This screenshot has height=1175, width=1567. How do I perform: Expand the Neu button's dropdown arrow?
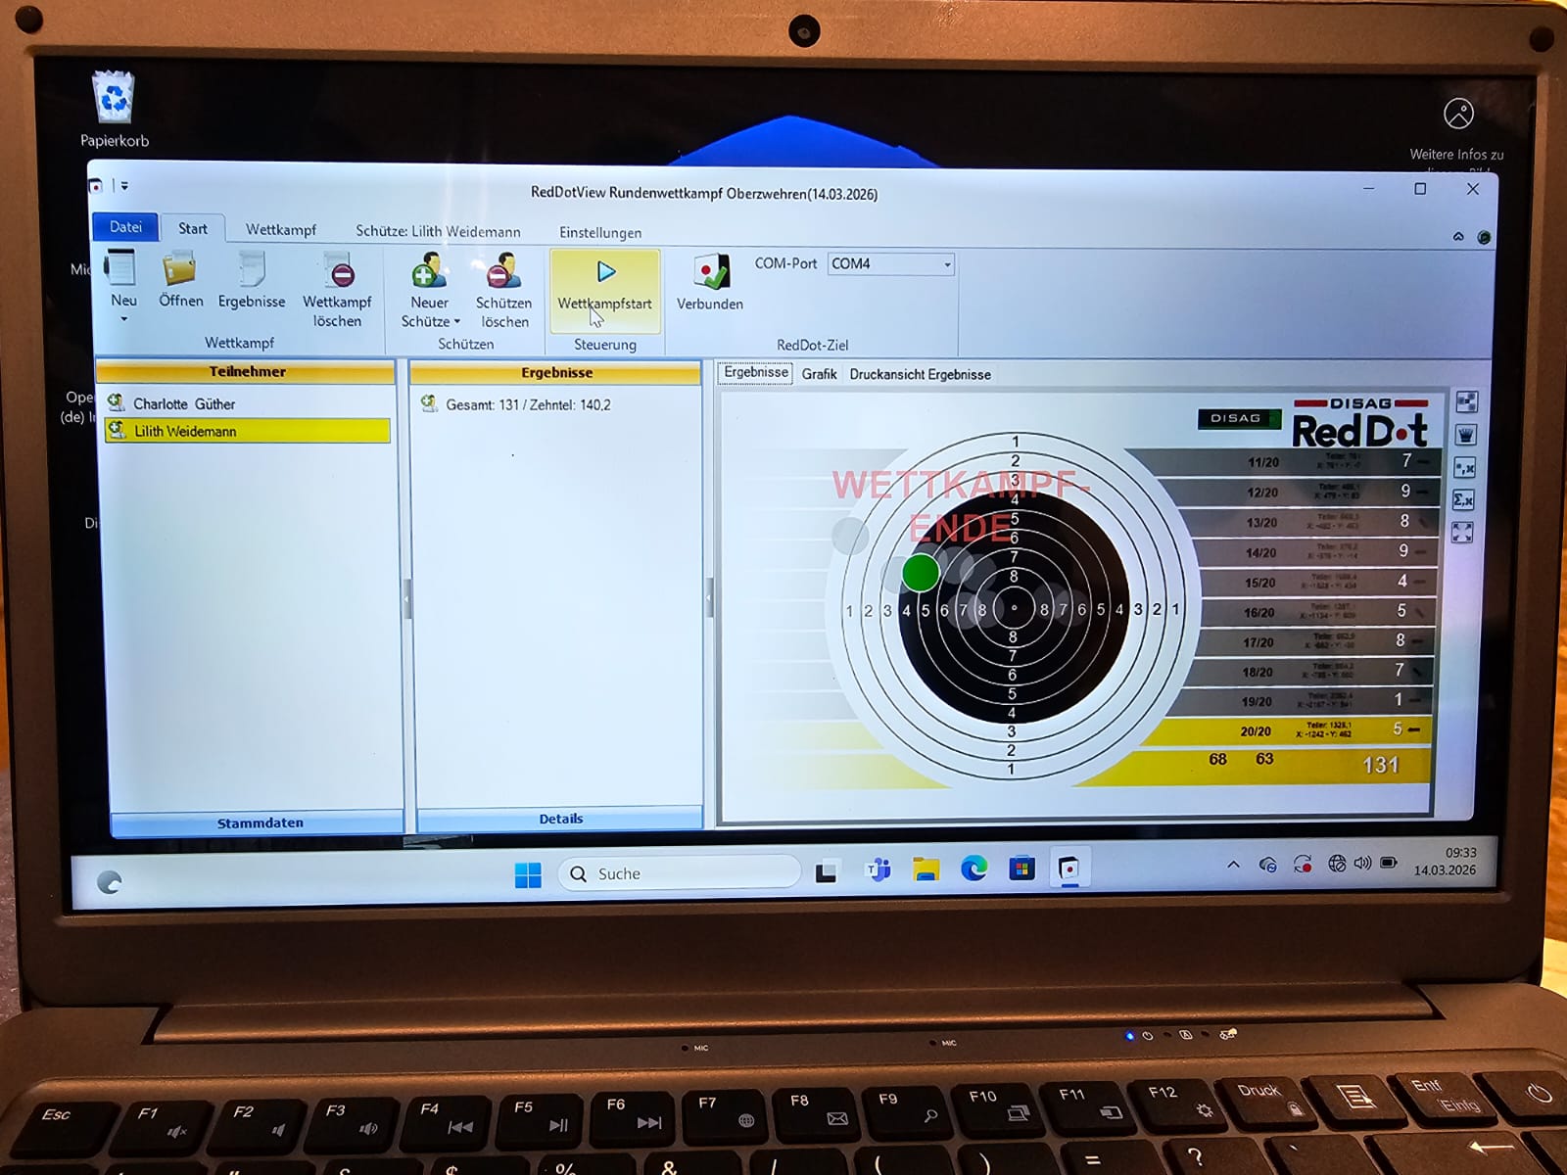[x=124, y=319]
